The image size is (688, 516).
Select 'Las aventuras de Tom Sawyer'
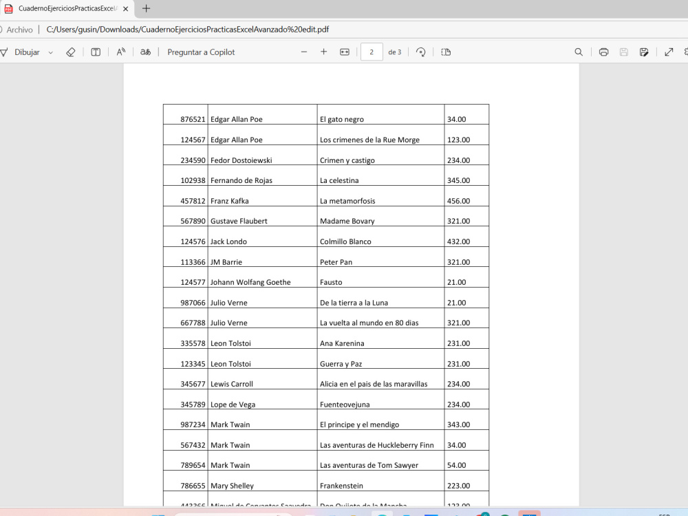pos(369,466)
